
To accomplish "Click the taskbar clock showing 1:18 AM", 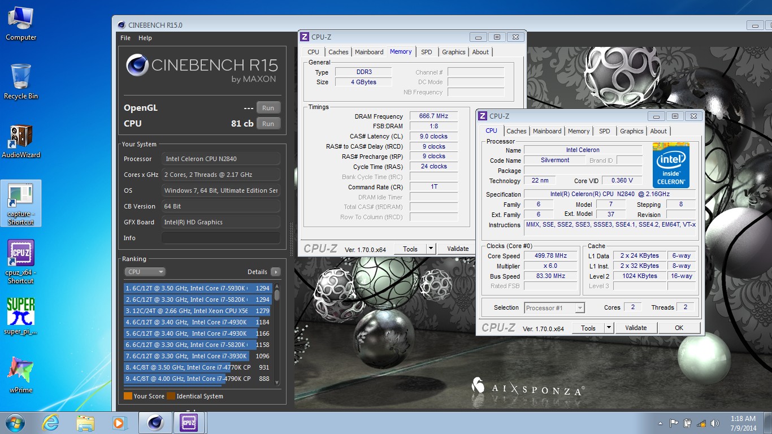I will coord(743,423).
